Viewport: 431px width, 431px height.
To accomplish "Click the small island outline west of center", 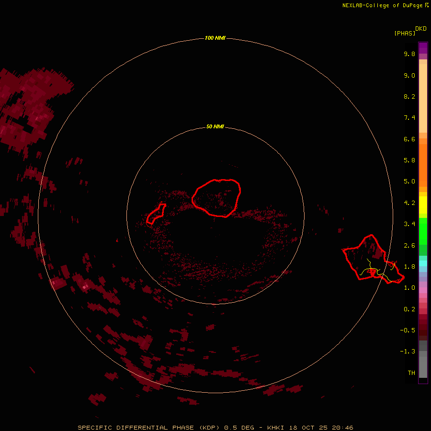I will pyautogui.click(x=156, y=214).
